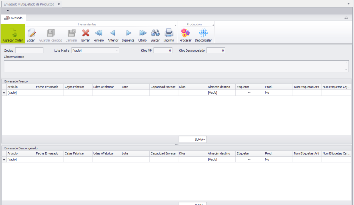
Task: Click the SUMA= total box in Envasado Fresco
Action: pos(193,140)
